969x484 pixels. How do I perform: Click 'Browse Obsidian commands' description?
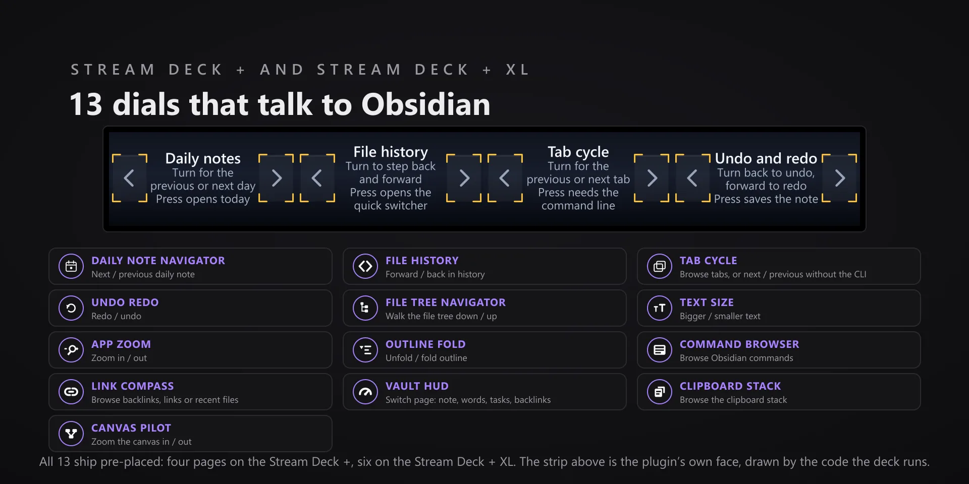pos(736,358)
